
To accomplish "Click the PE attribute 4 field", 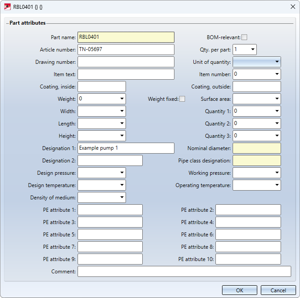I will 248,222.
